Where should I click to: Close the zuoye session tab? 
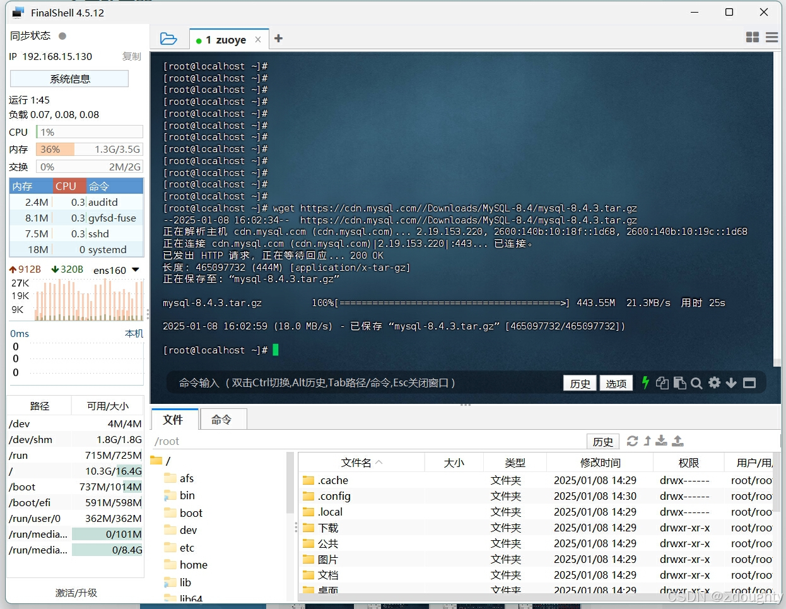pos(258,39)
